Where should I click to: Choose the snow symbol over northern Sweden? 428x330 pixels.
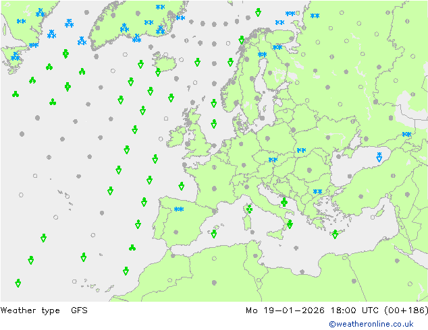tap(263, 55)
